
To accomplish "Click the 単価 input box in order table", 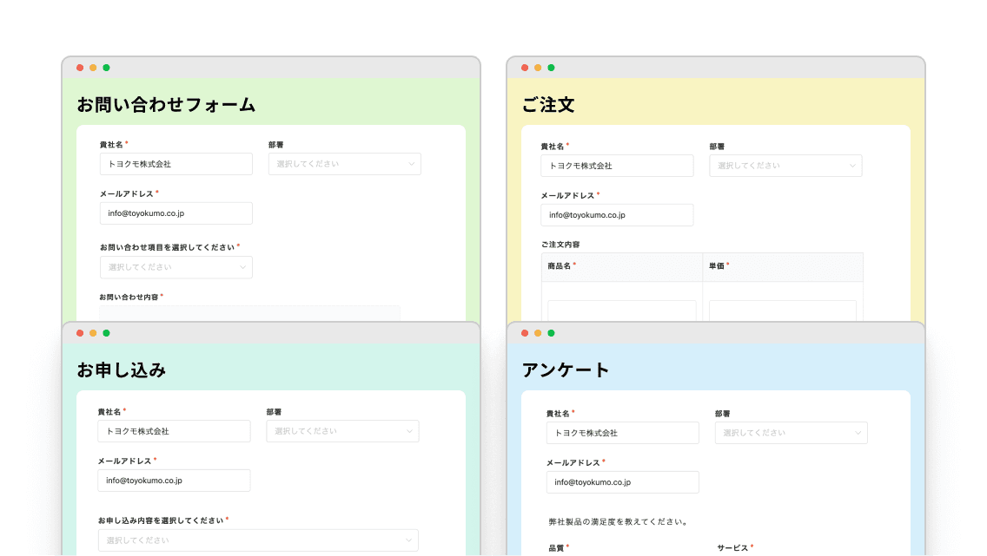I will click(782, 311).
